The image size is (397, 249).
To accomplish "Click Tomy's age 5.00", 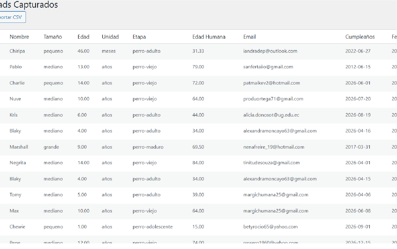I will [82, 195].
